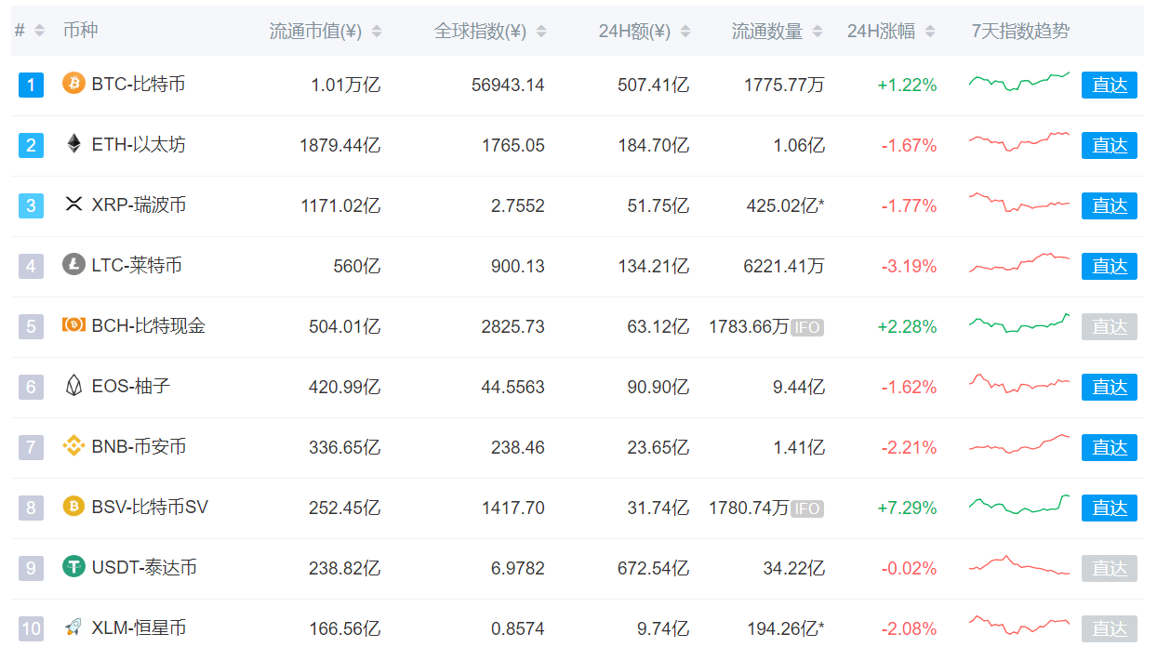Click the Tether USDT logo icon
The image size is (1157, 647).
point(73,567)
